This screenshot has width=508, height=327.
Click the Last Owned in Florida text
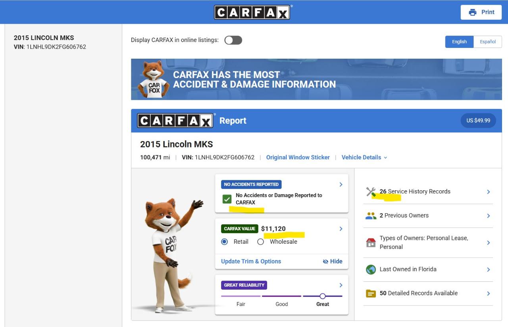[x=408, y=270]
